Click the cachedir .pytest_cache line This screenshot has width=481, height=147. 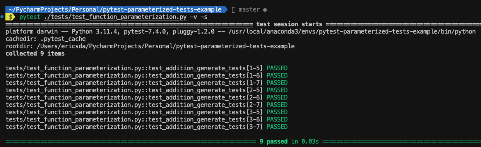point(46,39)
